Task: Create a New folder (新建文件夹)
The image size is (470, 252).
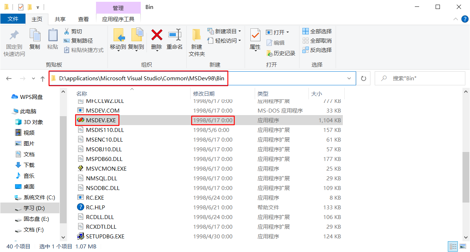Action: 197,42
